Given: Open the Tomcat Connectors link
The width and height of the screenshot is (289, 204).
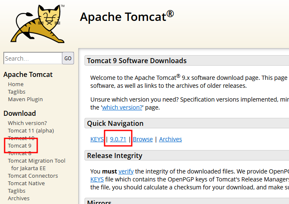Looking at the screenshot, I should (x=33, y=176).
